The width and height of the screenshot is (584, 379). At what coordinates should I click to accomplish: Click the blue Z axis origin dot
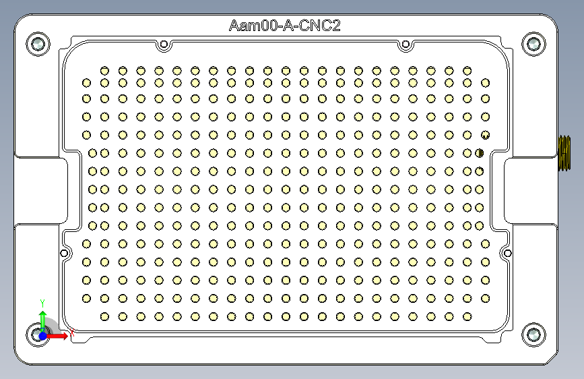[43, 336]
